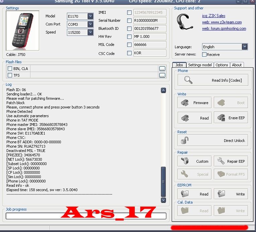This screenshot has height=232, width=256.
Task: Click the Cal. Data Read folder icon
Action: 185,211
